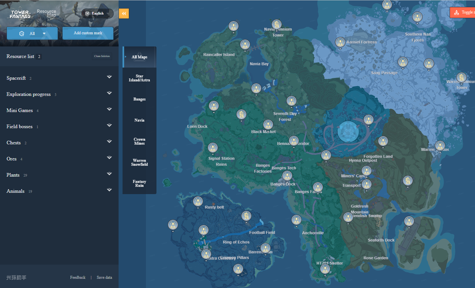Click the Navia Bay map label
The width and height of the screenshot is (475, 288).
click(x=259, y=64)
